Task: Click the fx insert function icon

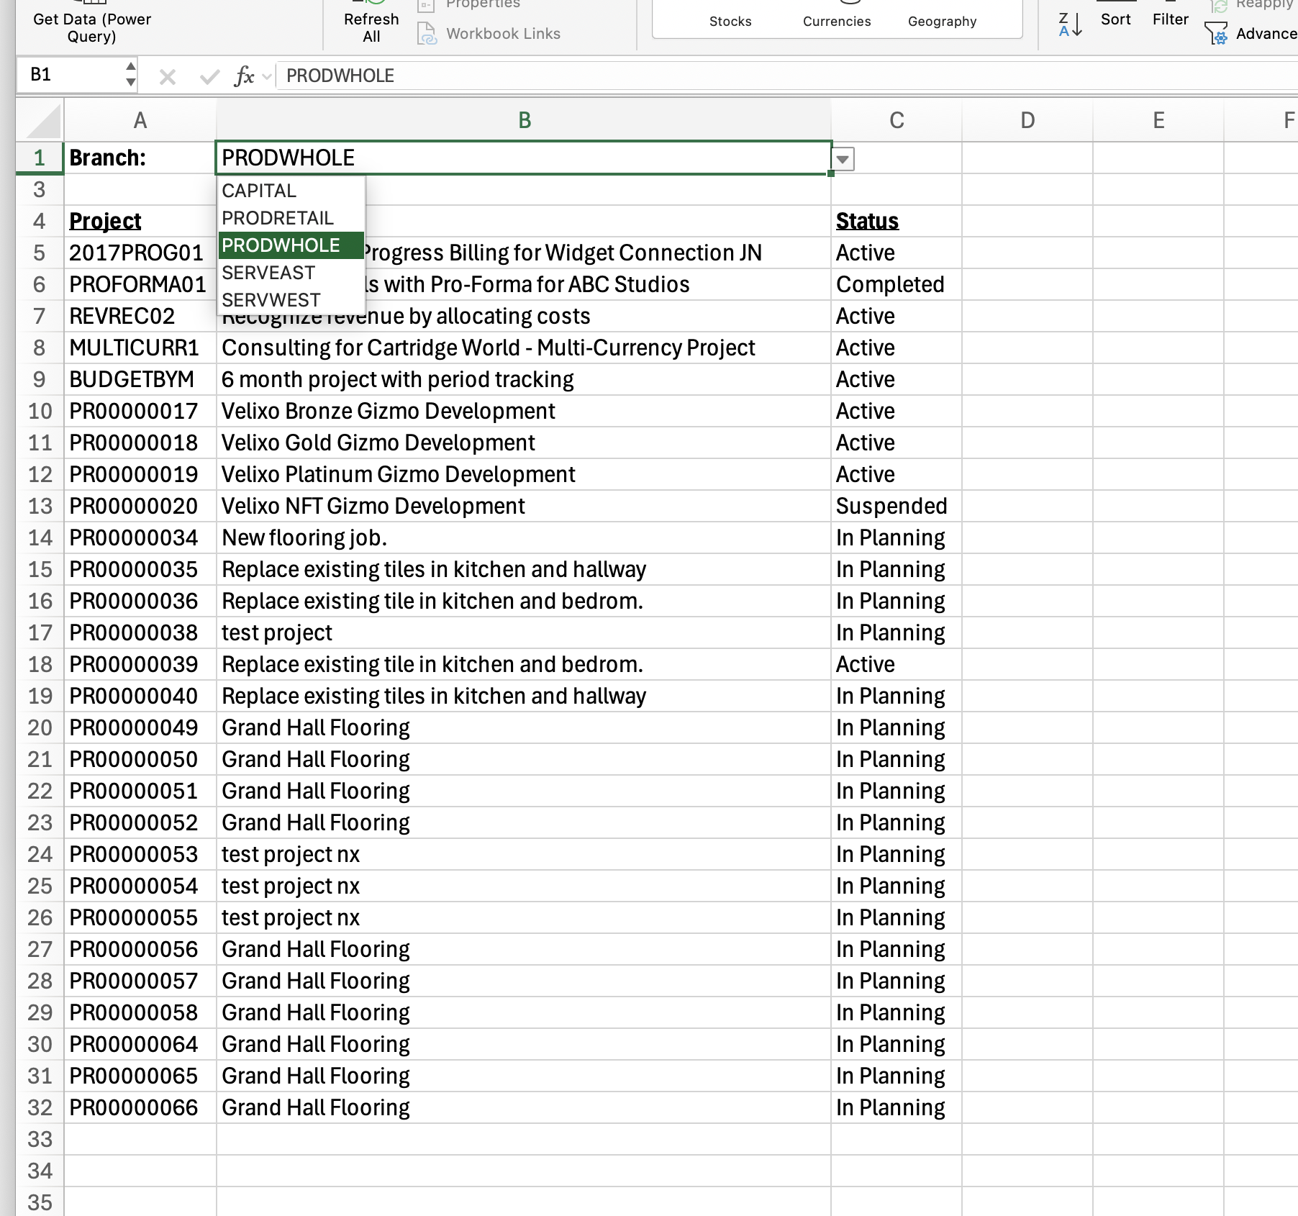Action: (244, 76)
